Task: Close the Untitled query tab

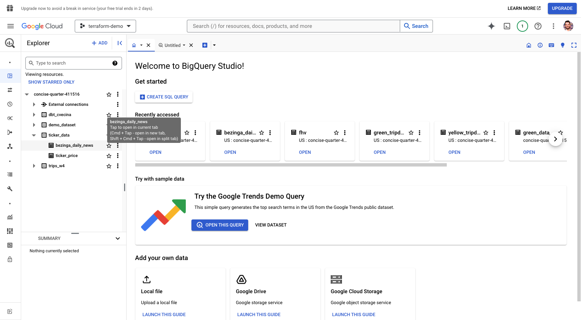Action: coord(191,45)
